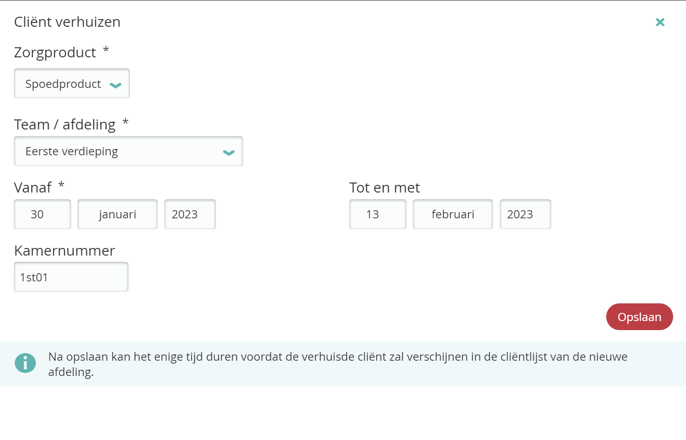Click the februari month field
Image resolution: width=686 pixels, height=440 pixels.
(452, 215)
